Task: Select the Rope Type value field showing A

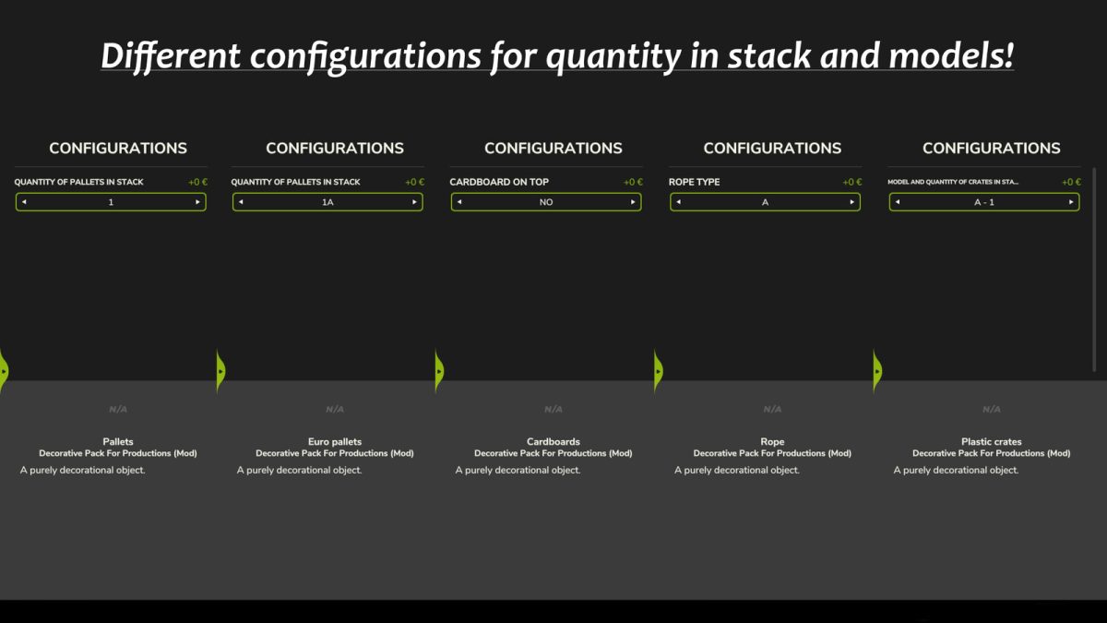Action: coord(765,202)
